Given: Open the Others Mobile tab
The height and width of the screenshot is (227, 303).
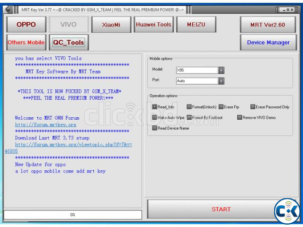Looking at the screenshot, I should click(x=27, y=43).
